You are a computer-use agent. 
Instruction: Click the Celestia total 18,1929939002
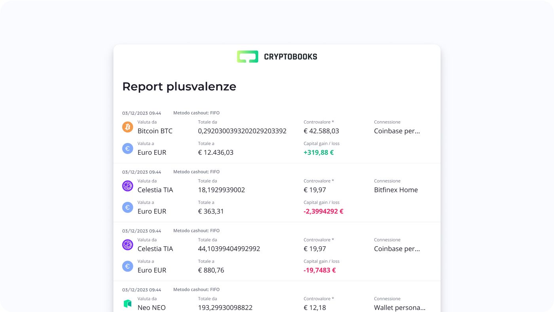click(221, 190)
